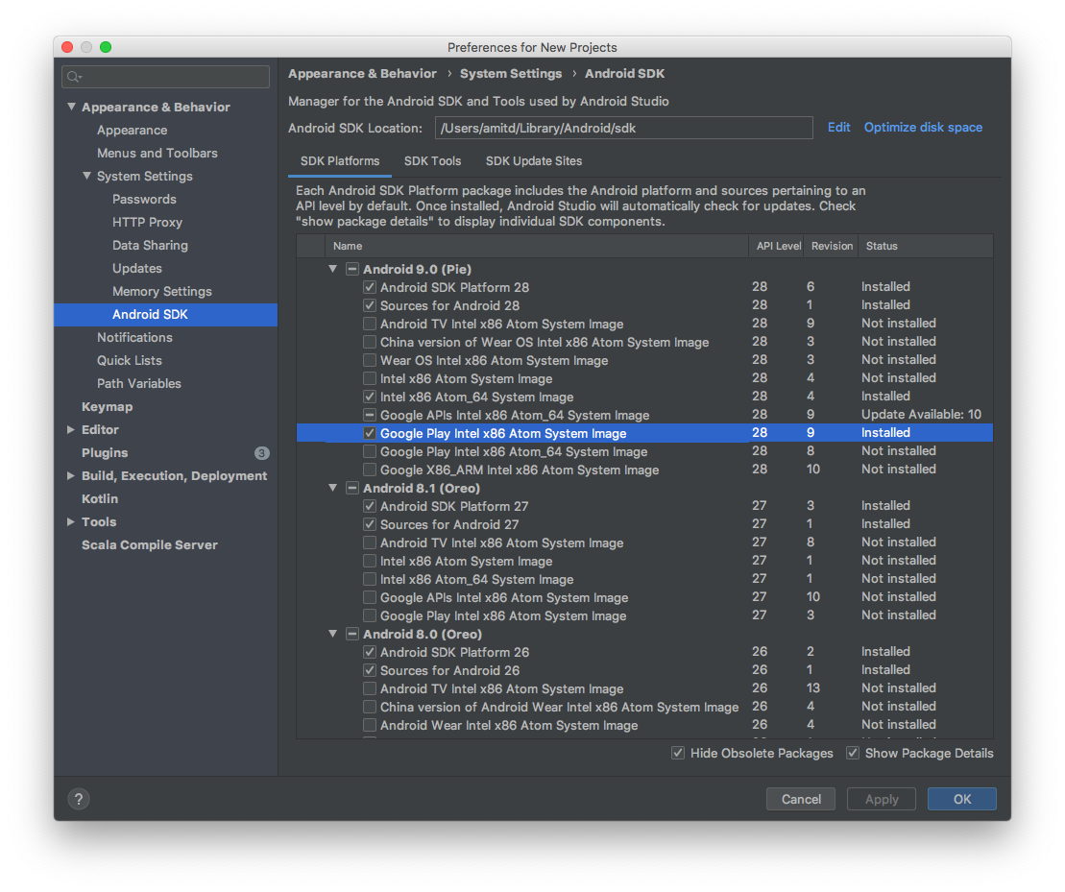The width and height of the screenshot is (1065, 892).
Task: Switch to SDK Platforms tab
Action: click(340, 161)
